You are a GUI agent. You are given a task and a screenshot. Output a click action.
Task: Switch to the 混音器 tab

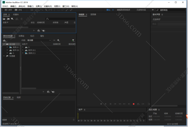93,15
